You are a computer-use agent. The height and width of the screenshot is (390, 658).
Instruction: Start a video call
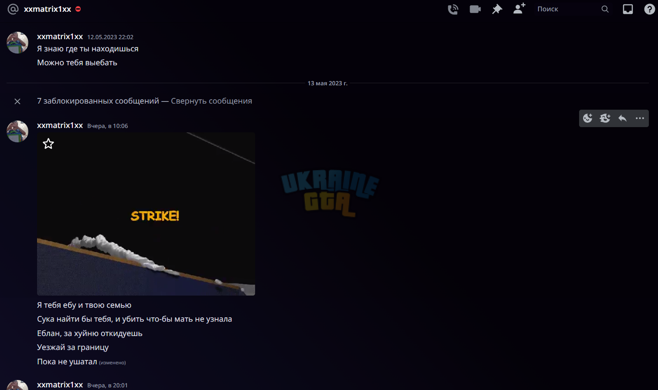coord(475,9)
